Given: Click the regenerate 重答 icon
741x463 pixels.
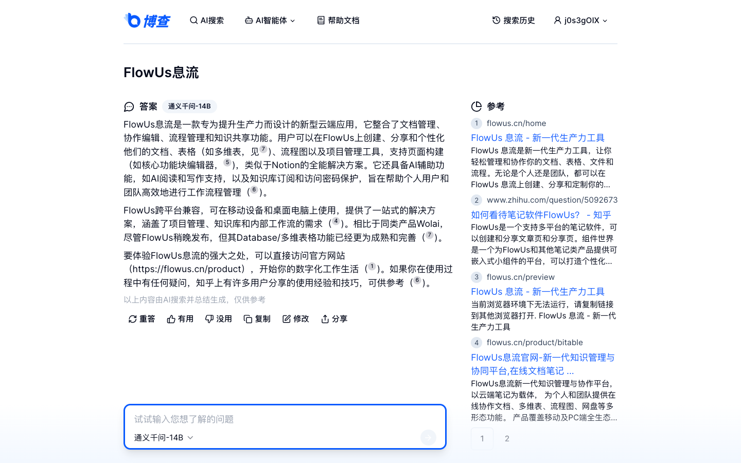Looking at the screenshot, I should tap(132, 319).
